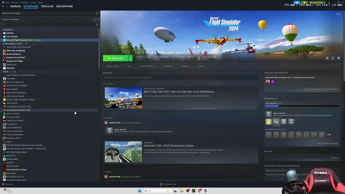The height and width of the screenshot is (194, 345).
Task: Open Tartışmalar link
Action: (167, 66)
